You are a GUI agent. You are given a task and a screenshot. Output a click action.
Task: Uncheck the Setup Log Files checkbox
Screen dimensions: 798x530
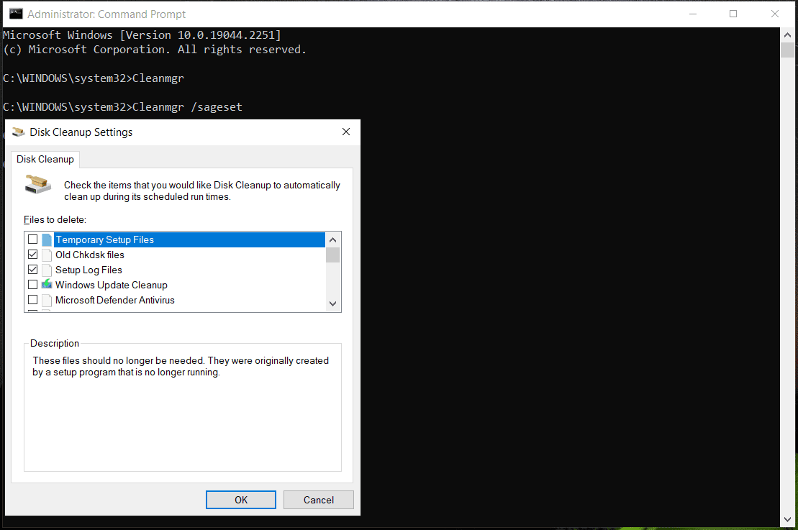[x=32, y=270]
